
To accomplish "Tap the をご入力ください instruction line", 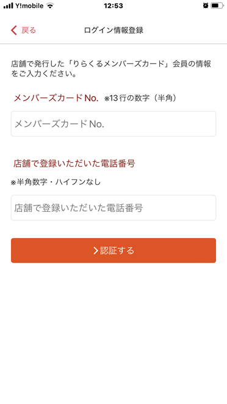I will (x=44, y=74).
